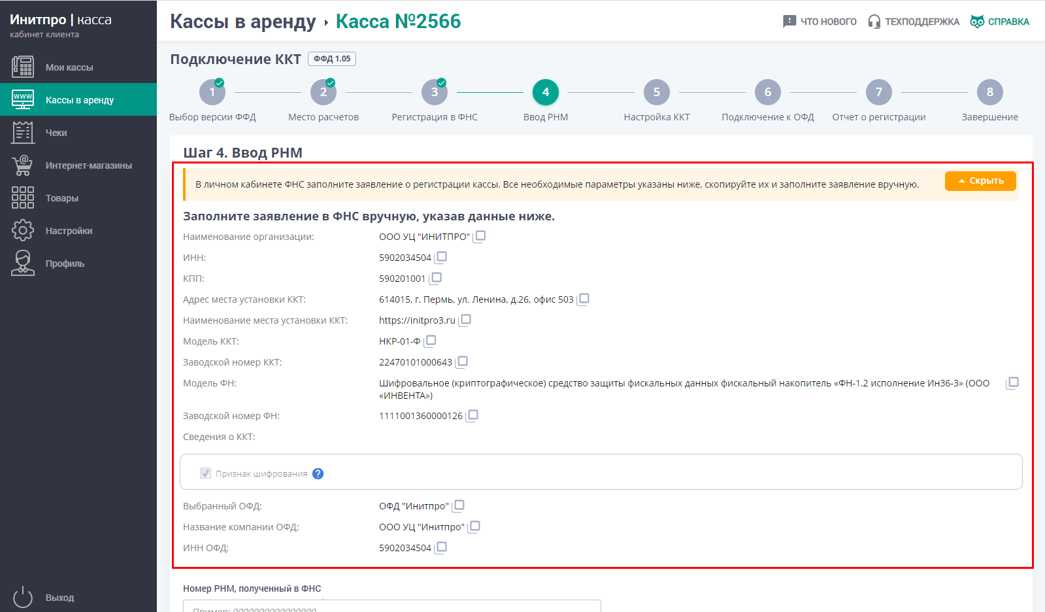Screen dimensions: 1045x612
Task: Click the Настройки gear icon
Action: 23,230
